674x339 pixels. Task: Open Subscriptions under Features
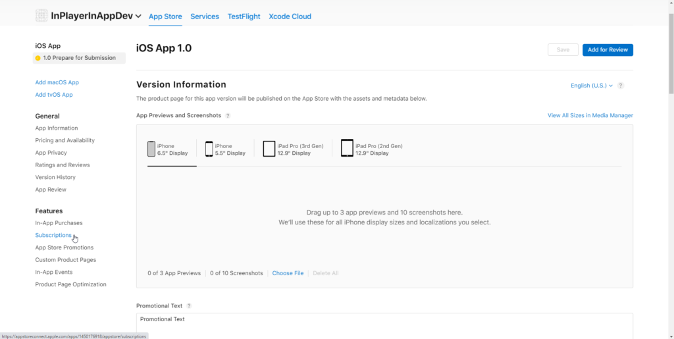coord(53,236)
